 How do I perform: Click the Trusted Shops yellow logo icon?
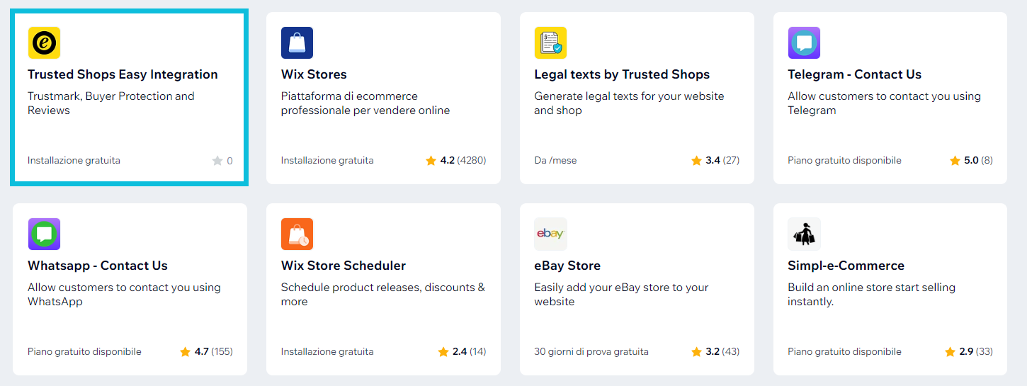44,42
